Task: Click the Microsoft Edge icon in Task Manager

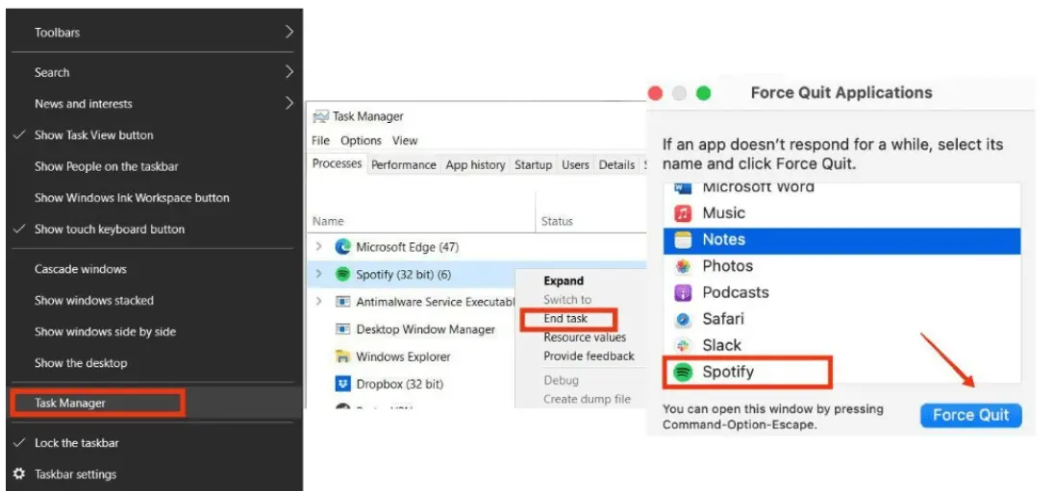Action: (x=342, y=247)
